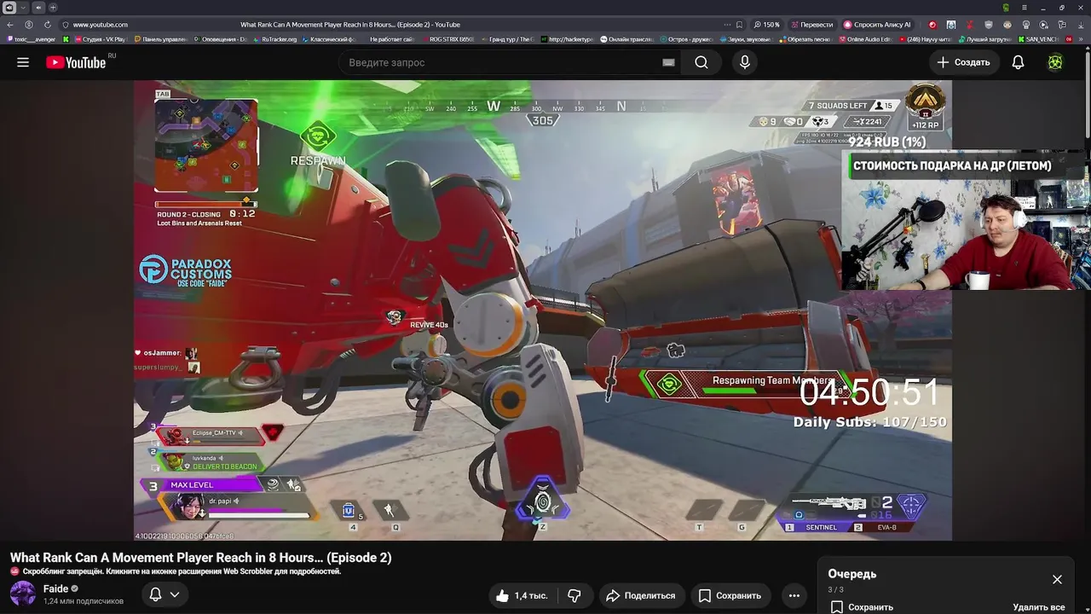
Task: Open the YouTube hamburger guide menu
Action: pos(23,62)
